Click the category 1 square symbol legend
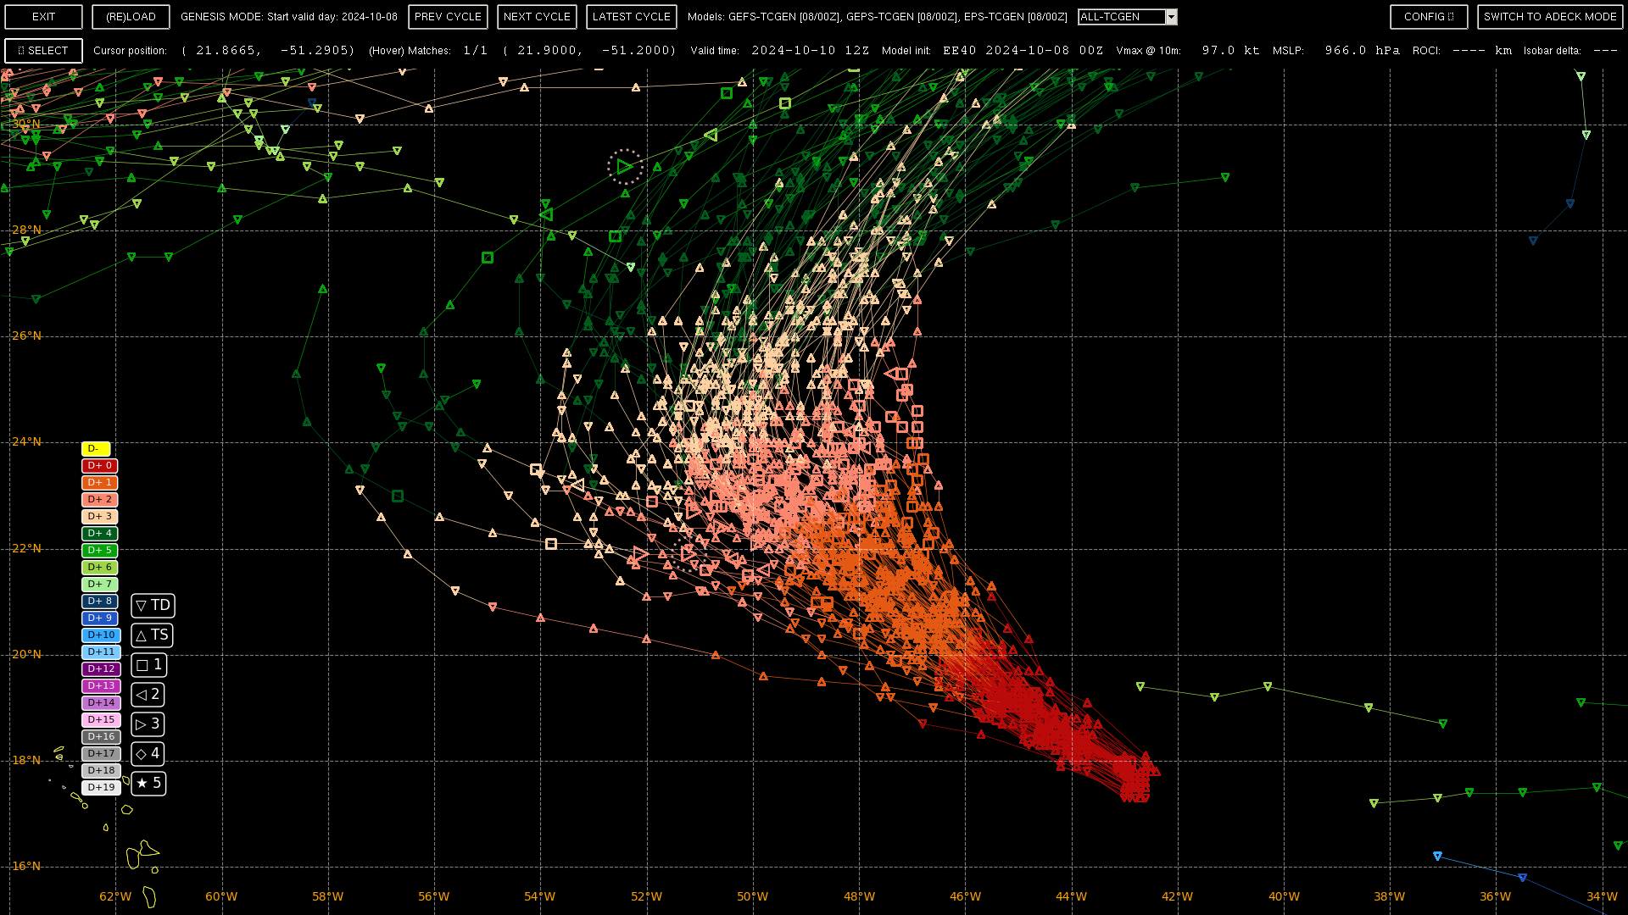The image size is (1628, 915). coord(148,665)
